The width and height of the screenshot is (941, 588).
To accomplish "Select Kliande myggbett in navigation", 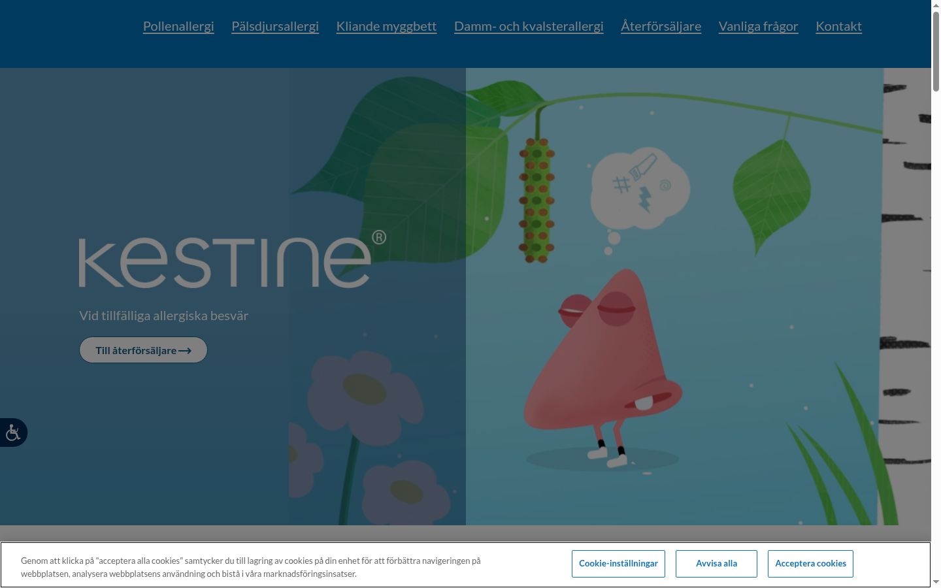I will click(386, 26).
